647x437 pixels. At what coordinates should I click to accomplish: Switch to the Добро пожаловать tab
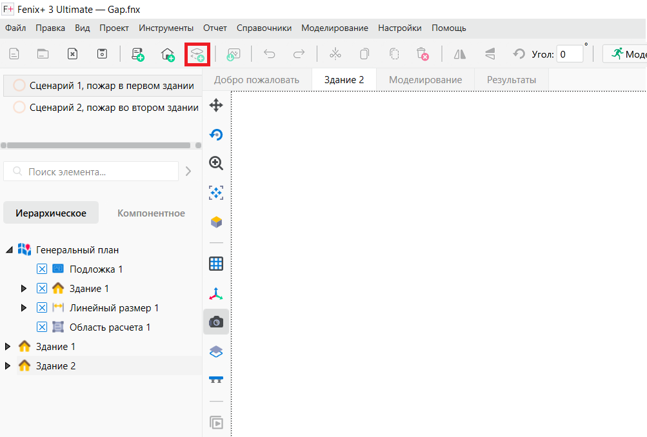(257, 80)
